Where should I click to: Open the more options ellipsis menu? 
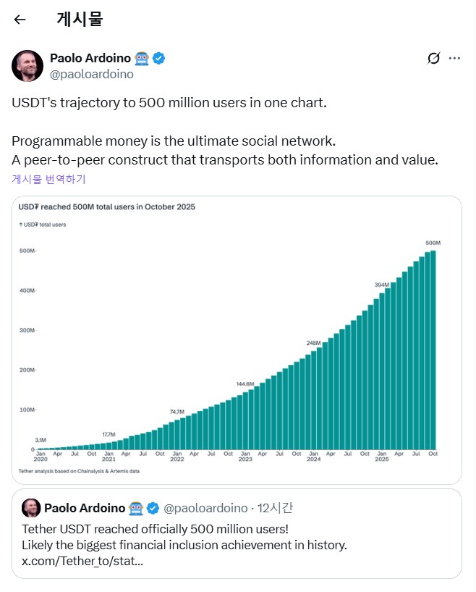454,58
